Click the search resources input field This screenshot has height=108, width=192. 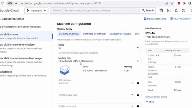pyautogui.click(x=95, y=10)
